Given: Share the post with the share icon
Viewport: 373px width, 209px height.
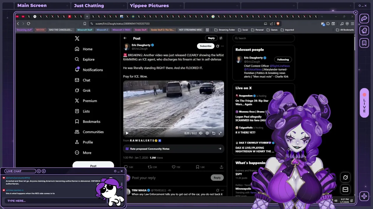Looking at the screenshot, I should (x=221, y=167).
